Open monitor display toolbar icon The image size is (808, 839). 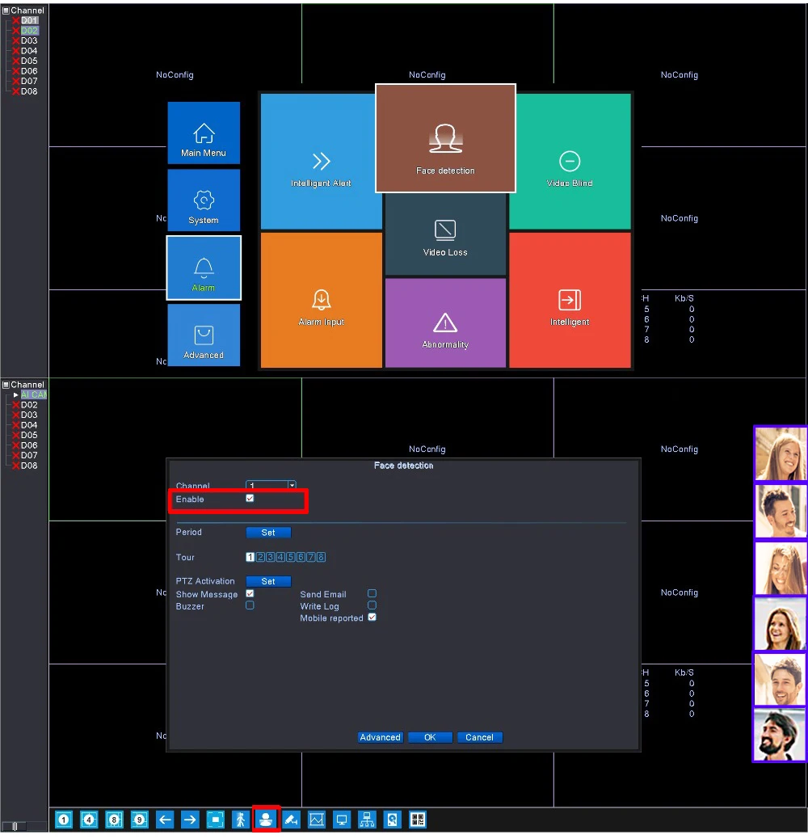click(342, 820)
